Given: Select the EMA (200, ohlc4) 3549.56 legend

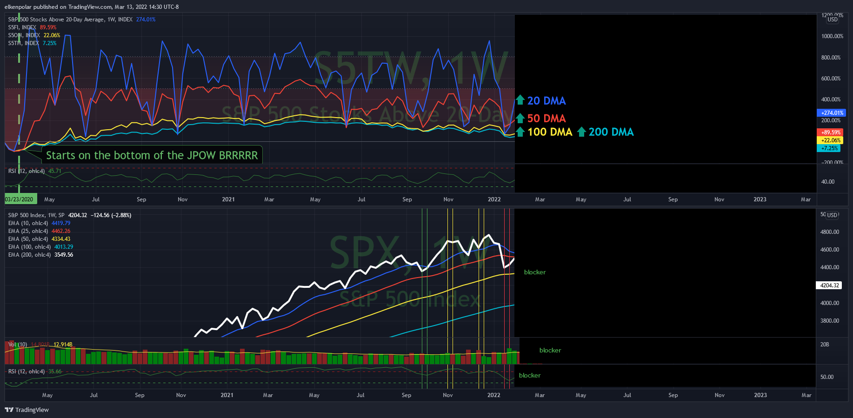Looking at the screenshot, I should pyautogui.click(x=40, y=255).
